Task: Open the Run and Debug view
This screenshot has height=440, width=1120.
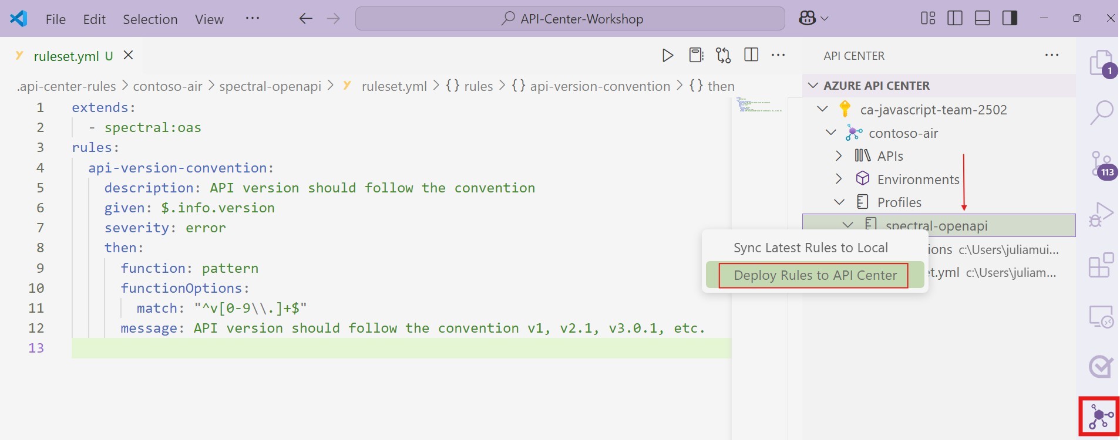Action: pyautogui.click(x=1101, y=214)
